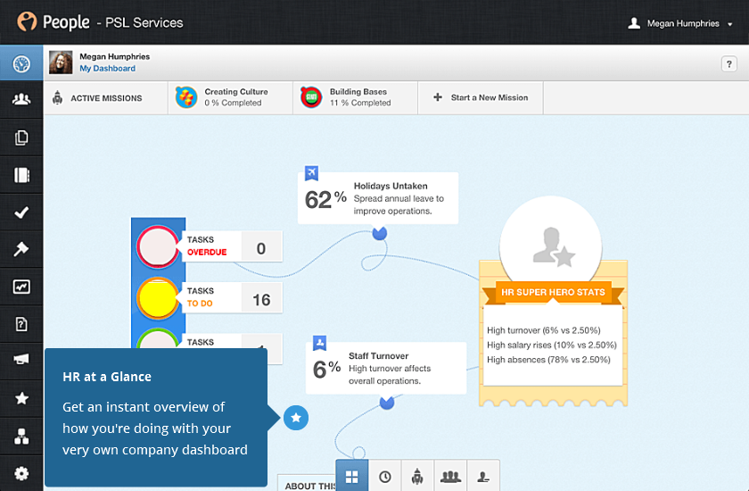The width and height of the screenshot is (749, 491).
Task: Click the help question mark button
Action: click(x=729, y=63)
